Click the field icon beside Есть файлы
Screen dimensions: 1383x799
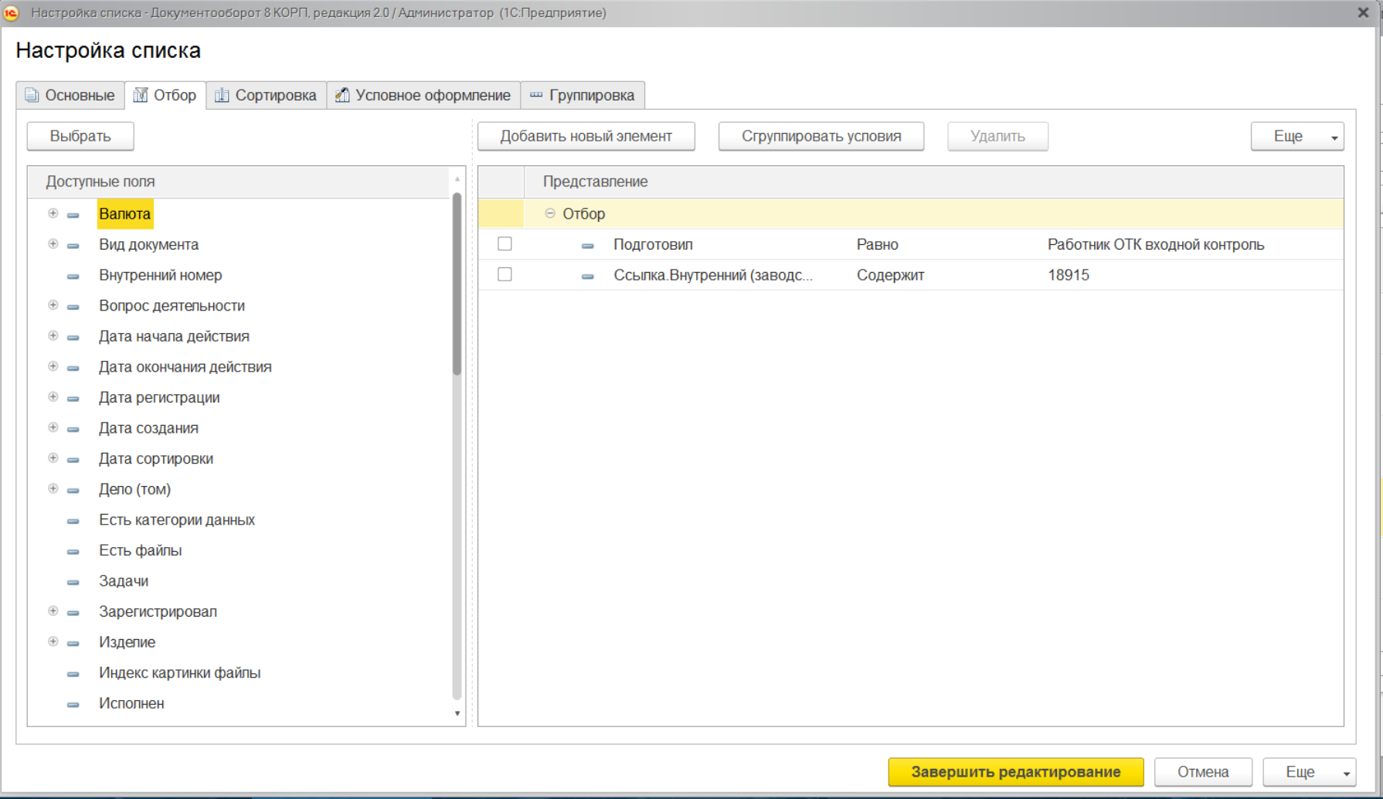73,551
